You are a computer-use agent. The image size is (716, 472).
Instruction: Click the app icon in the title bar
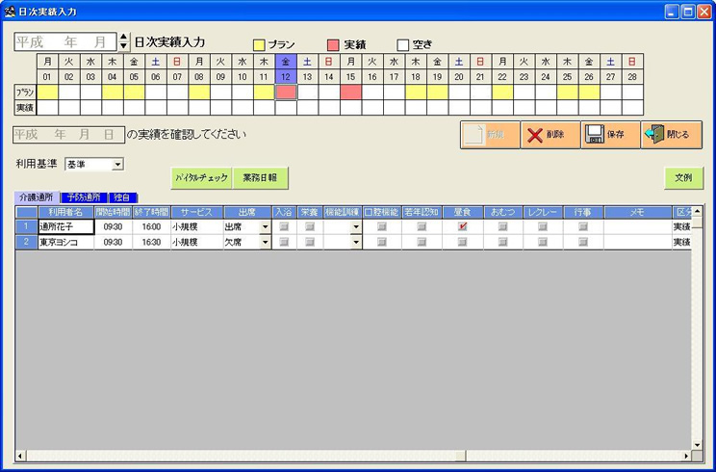click(x=10, y=11)
